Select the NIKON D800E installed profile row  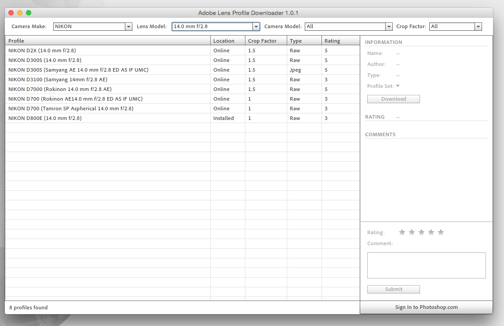[x=107, y=118]
